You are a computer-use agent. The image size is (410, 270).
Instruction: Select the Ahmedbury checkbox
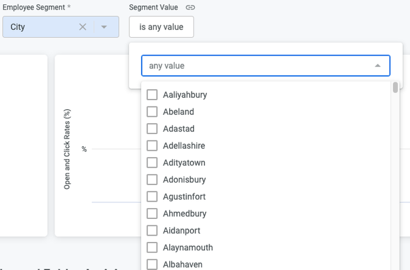pyautogui.click(x=152, y=214)
